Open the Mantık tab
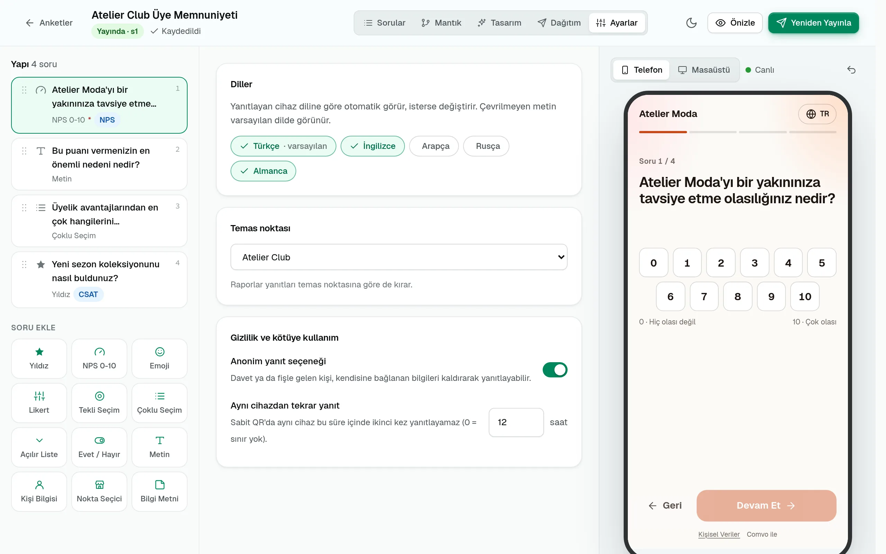The width and height of the screenshot is (886, 554). pos(441,23)
